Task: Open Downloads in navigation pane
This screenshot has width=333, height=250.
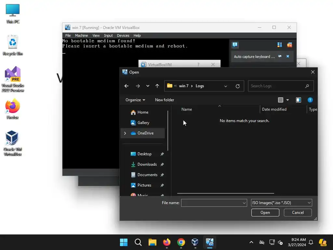Action: [x=147, y=164]
